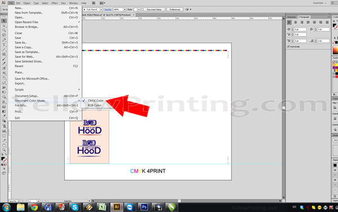Align paragraph text to center
Screen dimensions: 338x212
(x=296, y=22)
